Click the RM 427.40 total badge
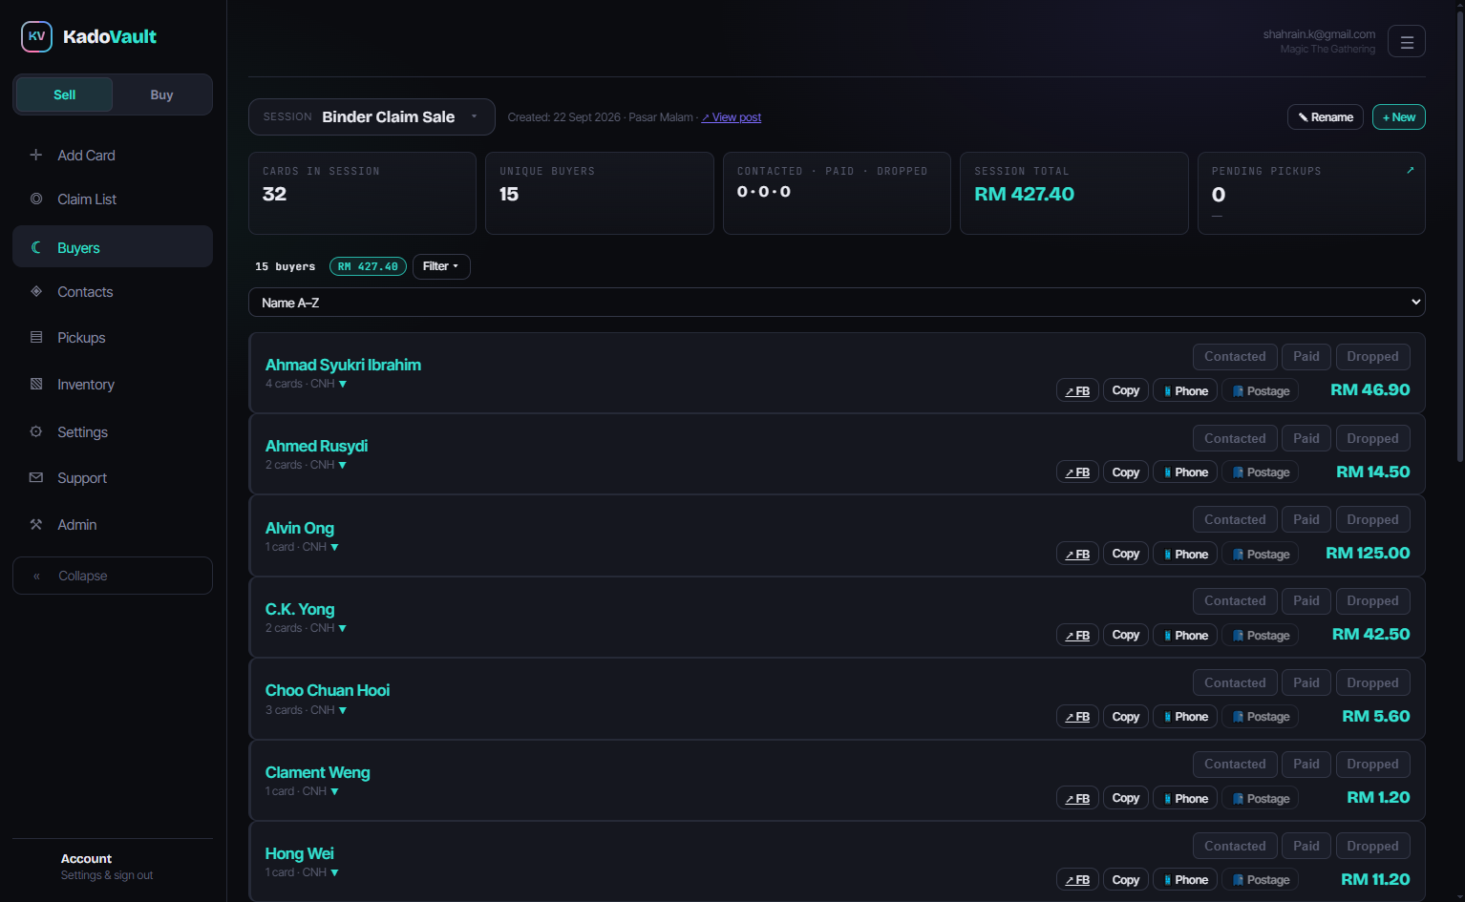 (368, 266)
